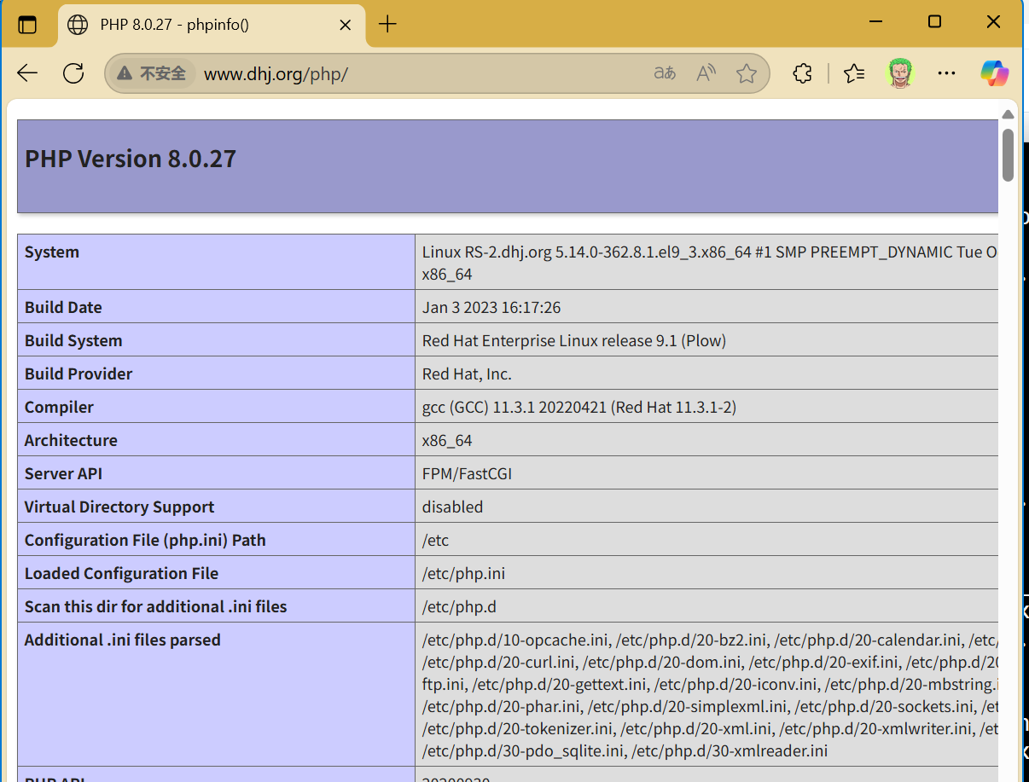Open Settings and more menu

pos(946,73)
